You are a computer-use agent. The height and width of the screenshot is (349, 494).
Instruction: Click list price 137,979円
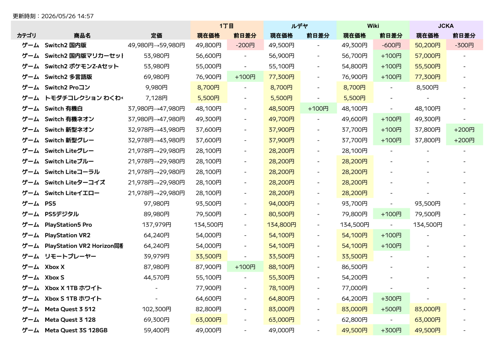coord(156,225)
